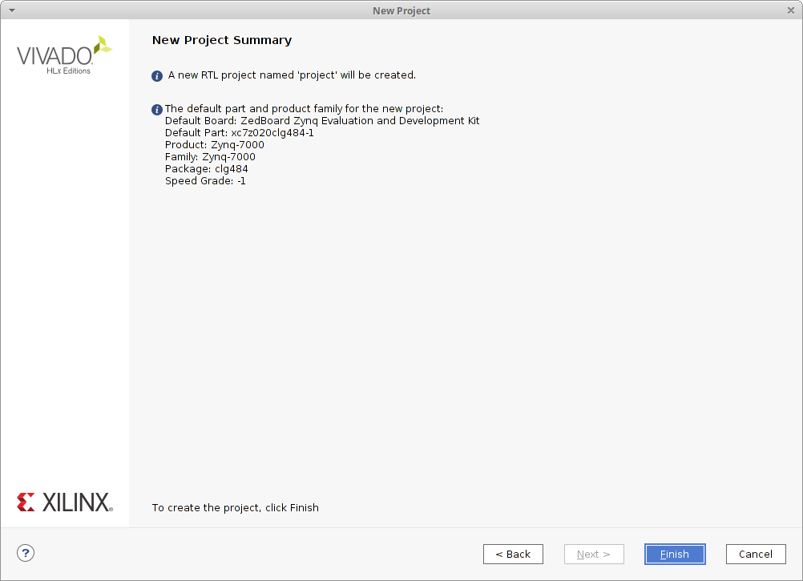Click the Xilinx logo in sidebar
The height and width of the screenshot is (581, 803).
point(65,502)
